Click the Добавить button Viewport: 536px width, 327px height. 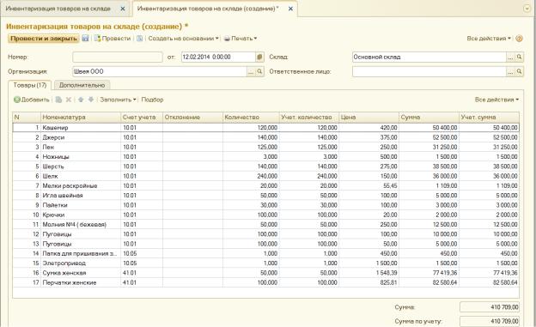coord(32,100)
